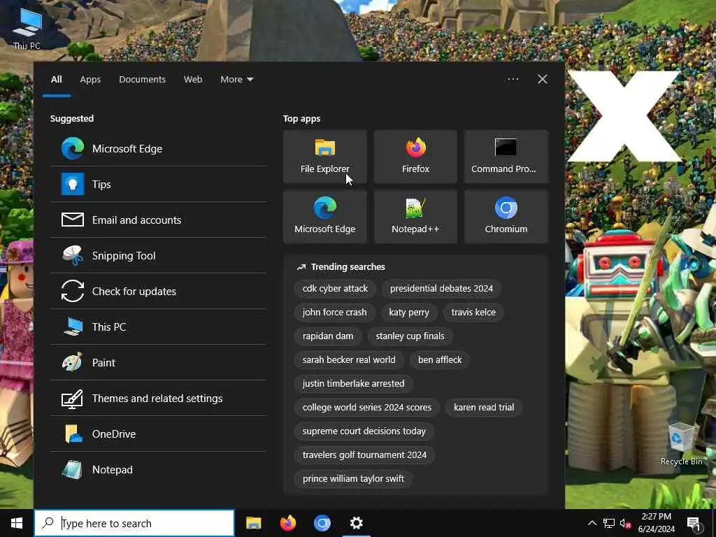The width and height of the screenshot is (716, 537).
Task: Open the notification center icon
Action: (694, 523)
